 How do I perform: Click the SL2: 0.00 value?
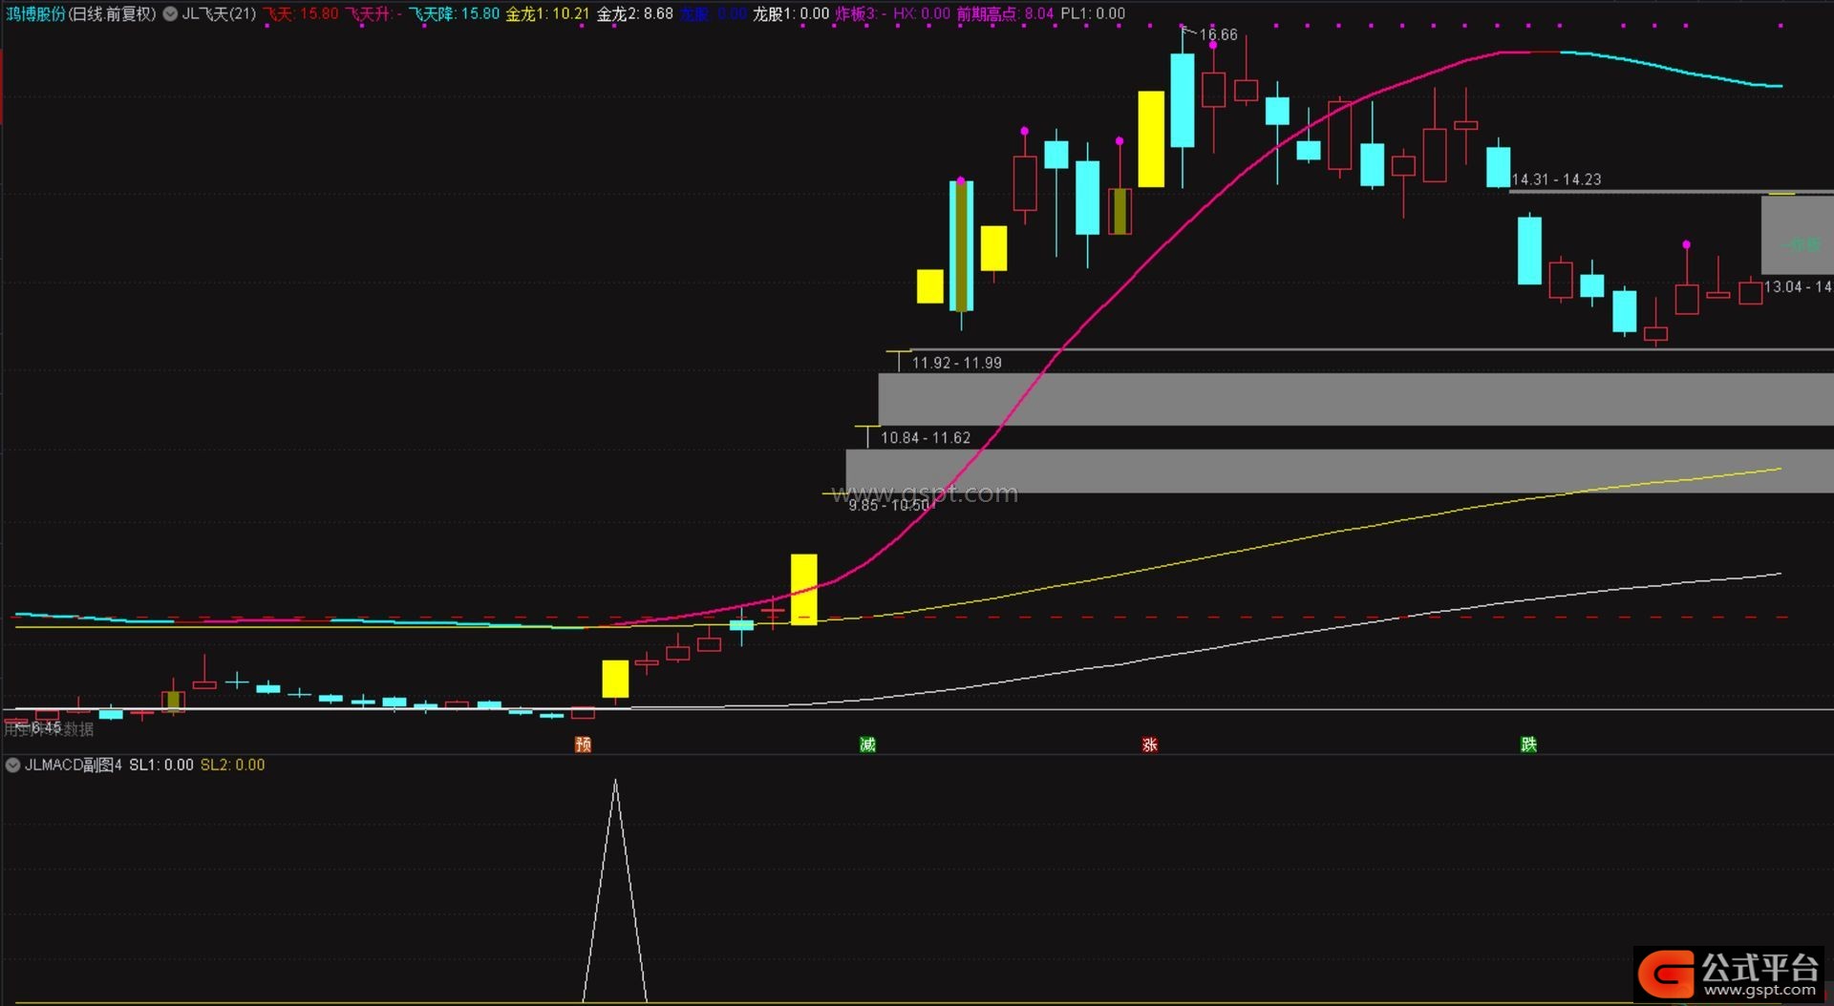coord(232,765)
